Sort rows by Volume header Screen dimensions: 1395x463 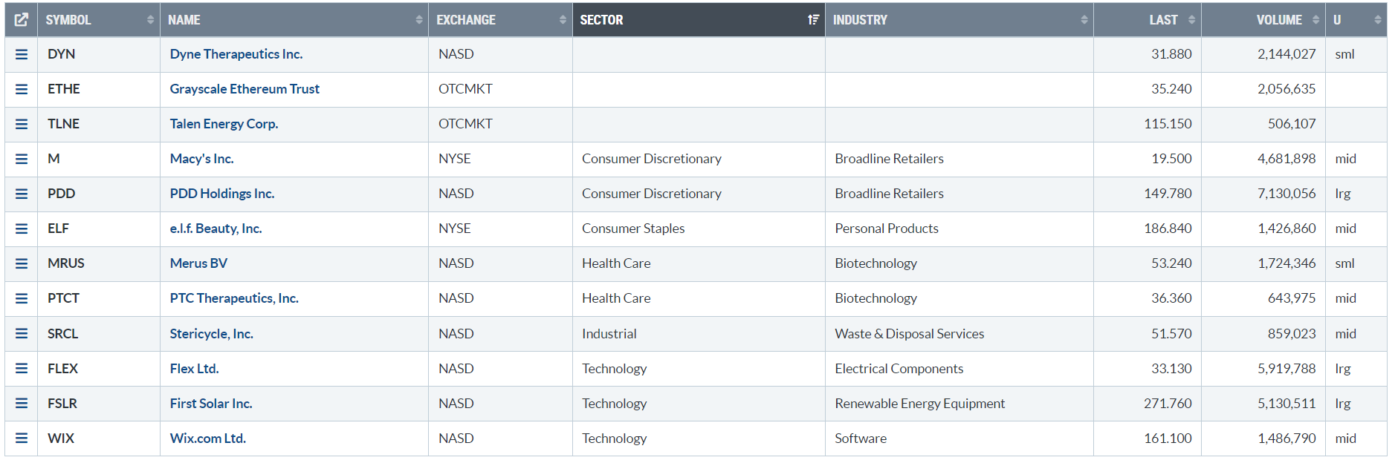click(1278, 20)
